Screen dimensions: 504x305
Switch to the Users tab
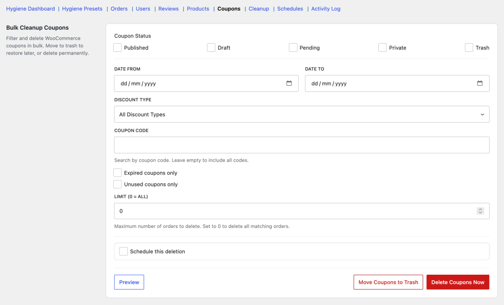click(143, 9)
